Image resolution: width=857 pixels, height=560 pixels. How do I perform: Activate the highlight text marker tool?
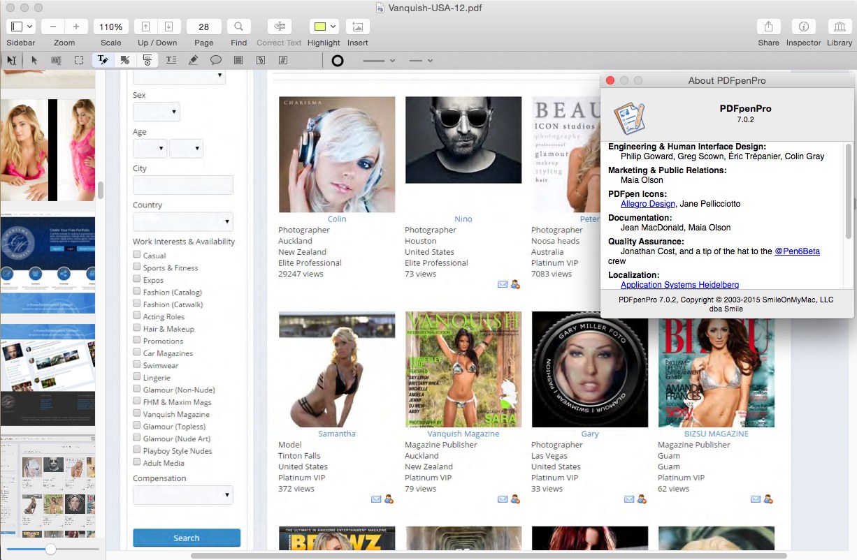103,60
